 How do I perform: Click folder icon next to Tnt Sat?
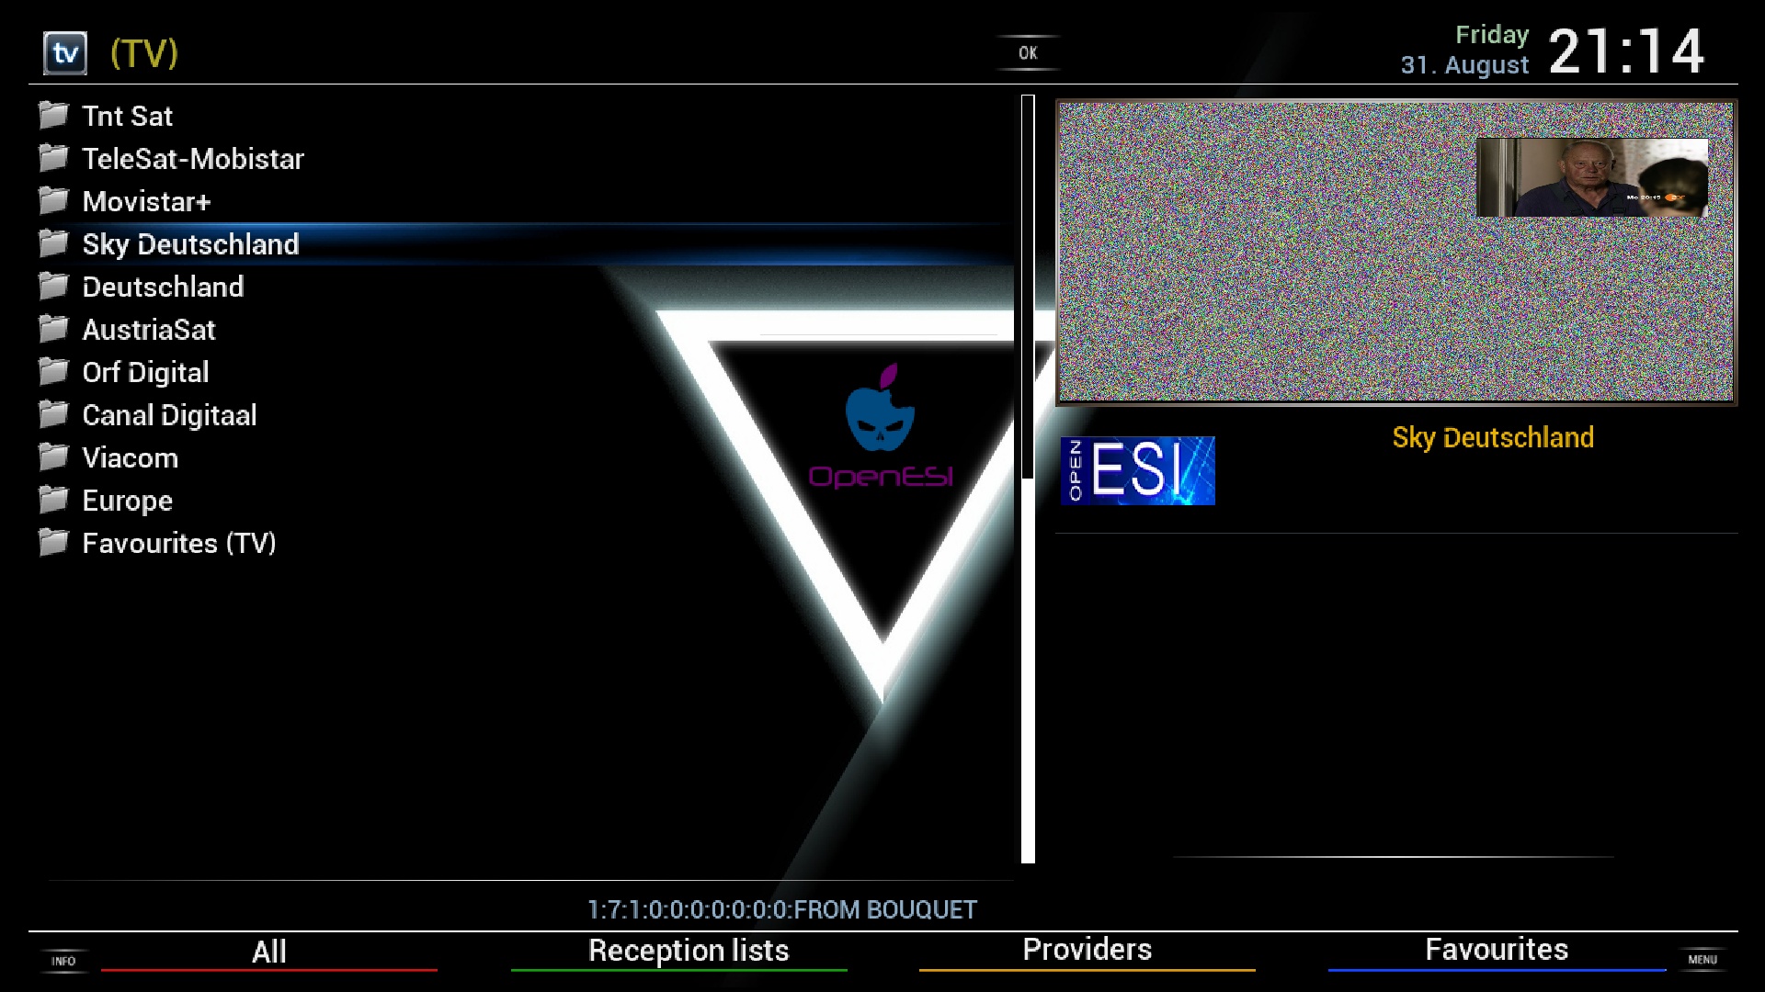coord(53,116)
